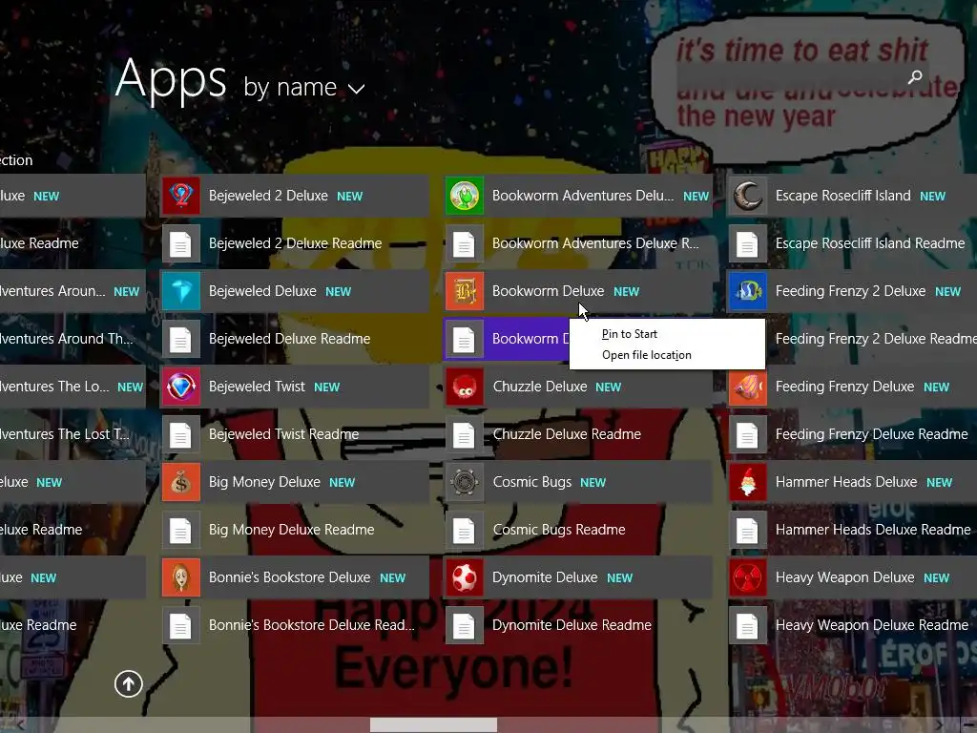Launch Big Money Deluxe via money bag icon
977x733 pixels.
coord(180,482)
